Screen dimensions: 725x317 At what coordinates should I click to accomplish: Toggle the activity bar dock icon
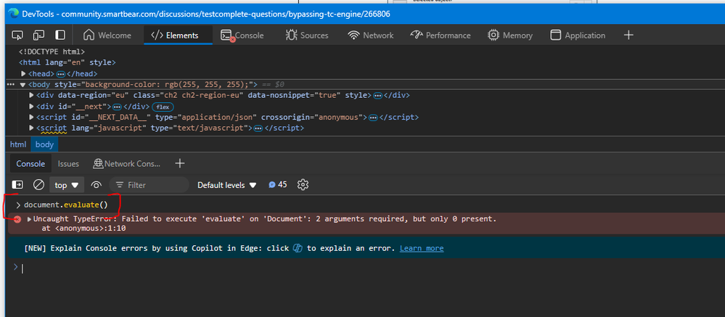pyautogui.click(x=60, y=35)
